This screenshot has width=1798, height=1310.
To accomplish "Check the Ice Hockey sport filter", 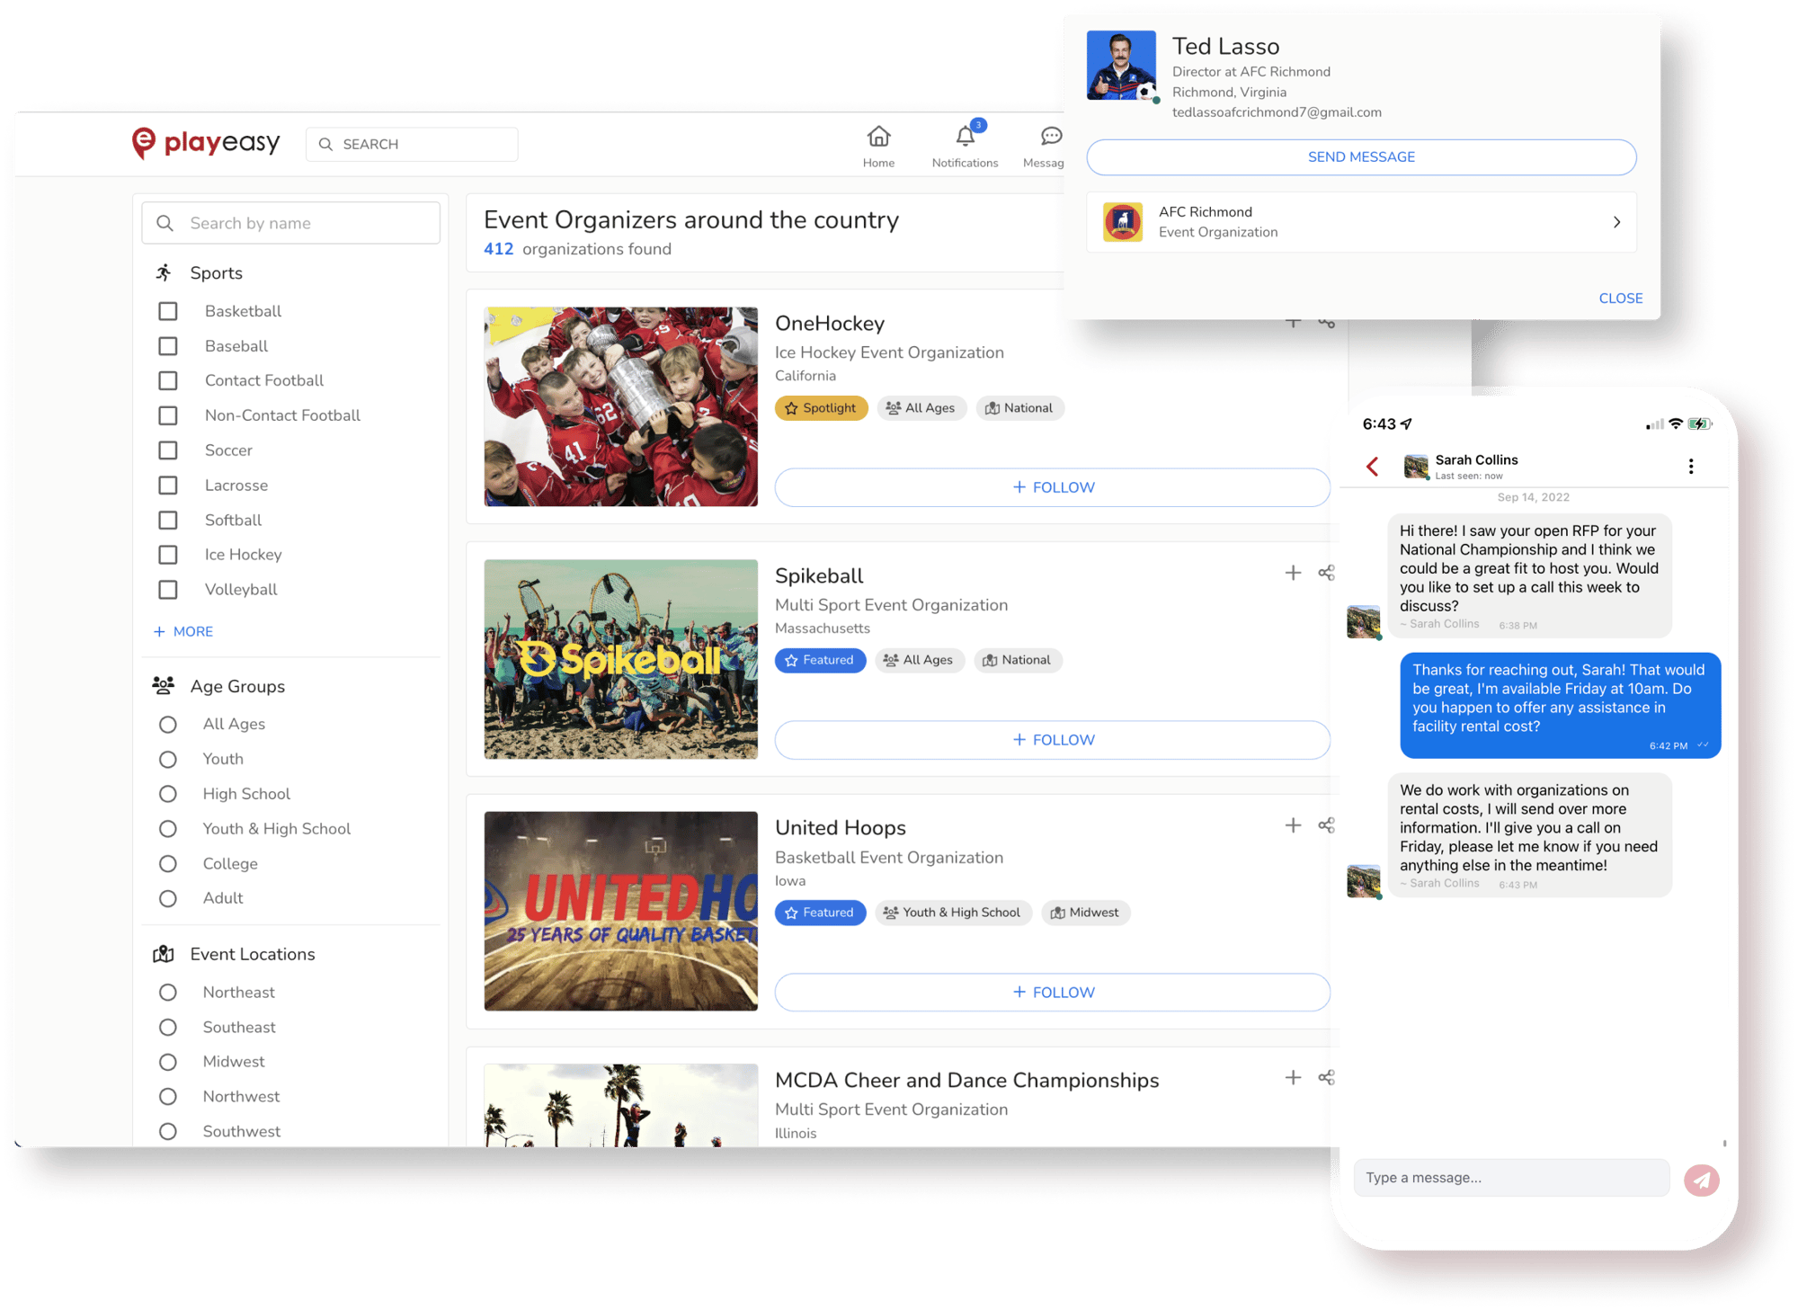I will [x=168, y=555].
